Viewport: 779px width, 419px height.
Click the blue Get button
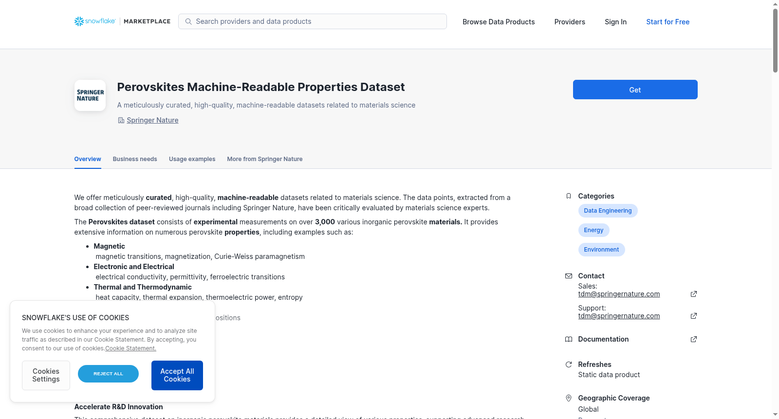tap(635, 90)
